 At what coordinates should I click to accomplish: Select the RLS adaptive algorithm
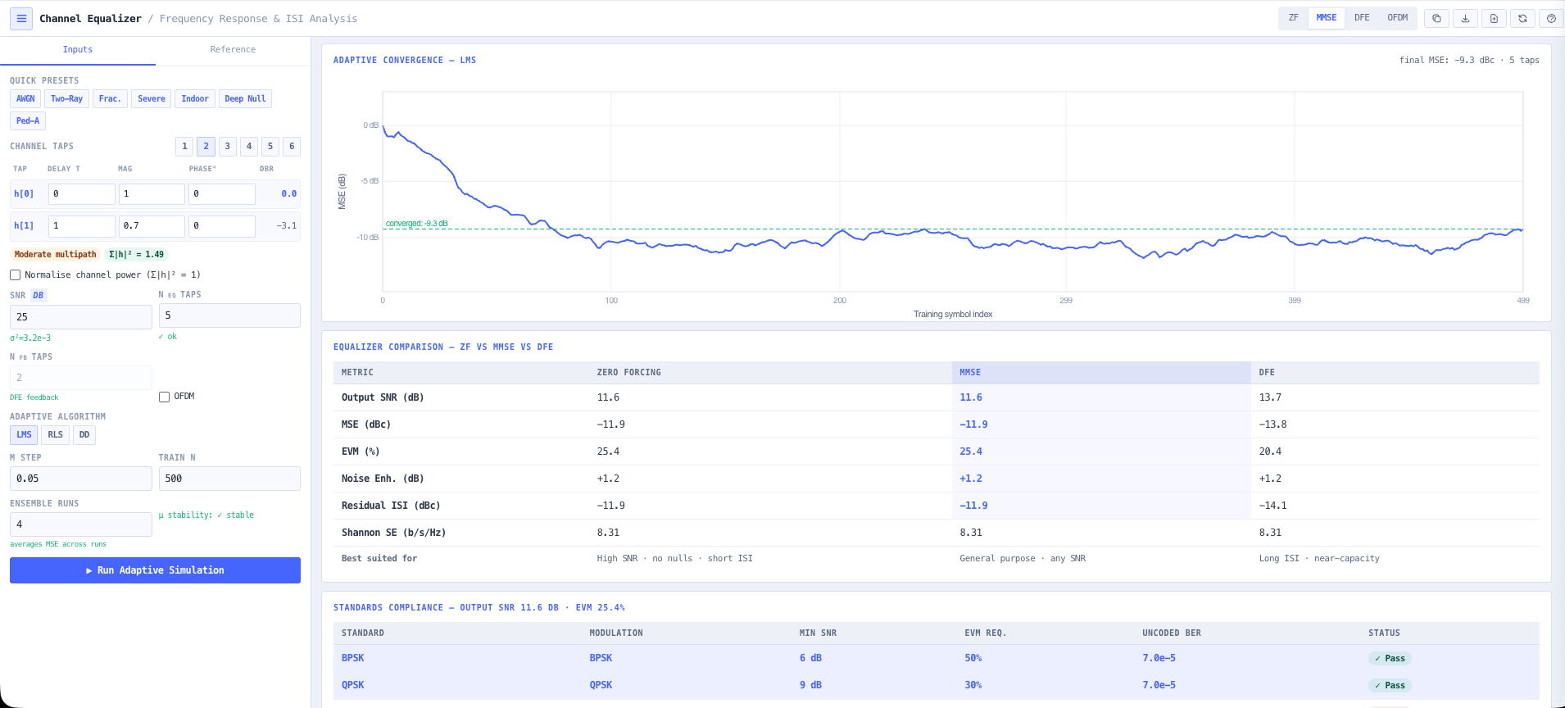55,435
